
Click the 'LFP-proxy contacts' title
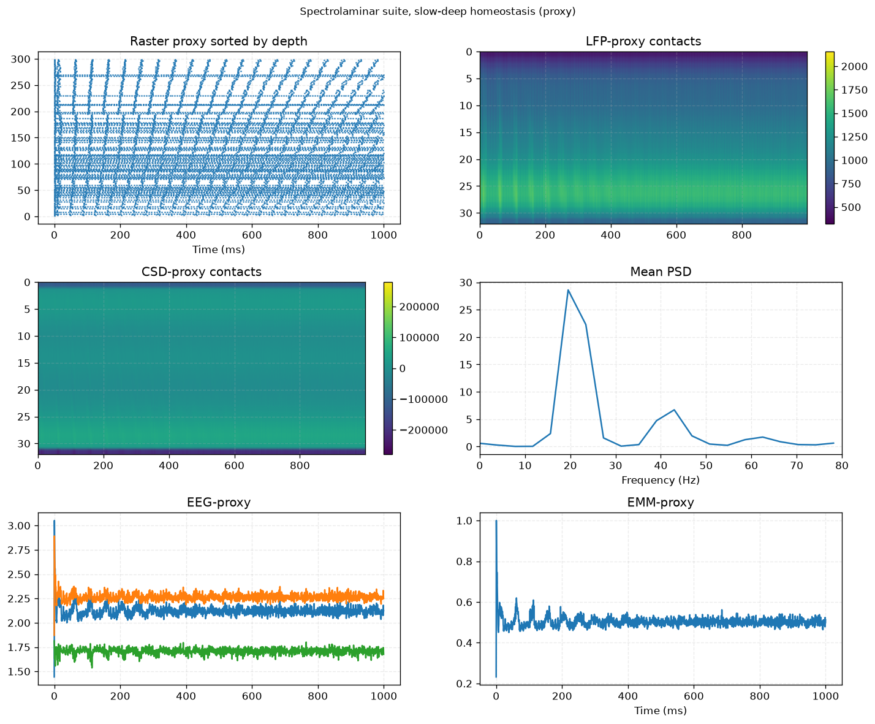click(643, 42)
